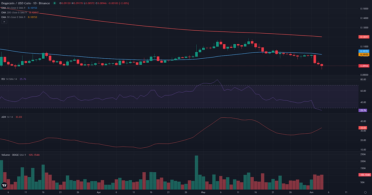Click the 60.00 RSI axis label
Screen dimensions: 372x195
363,91
